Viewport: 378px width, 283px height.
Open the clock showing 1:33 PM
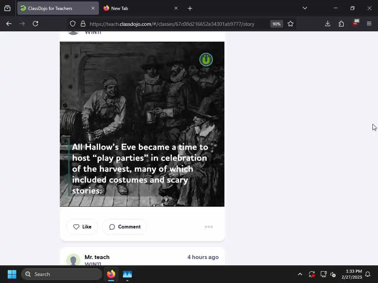click(352, 274)
